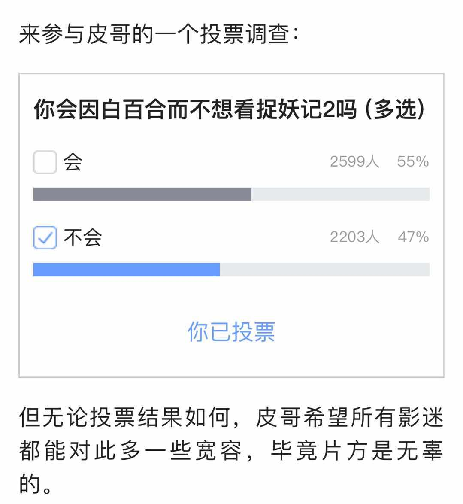The image size is (463, 504).
Task: Click the empty checkbox icon beside "会"
Action: click(x=45, y=161)
